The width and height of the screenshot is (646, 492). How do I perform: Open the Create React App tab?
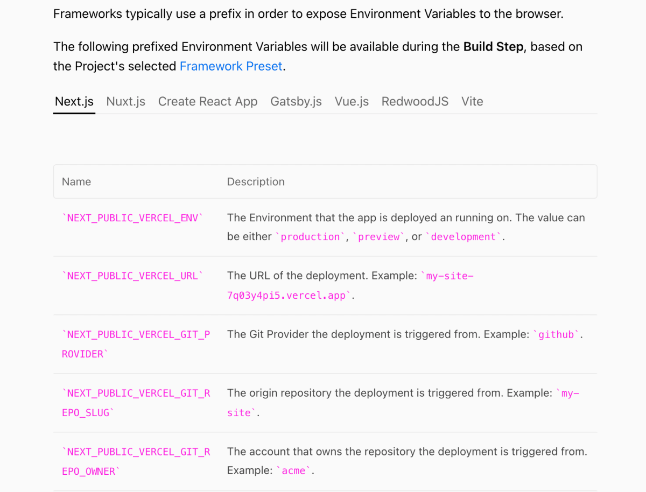point(208,102)
